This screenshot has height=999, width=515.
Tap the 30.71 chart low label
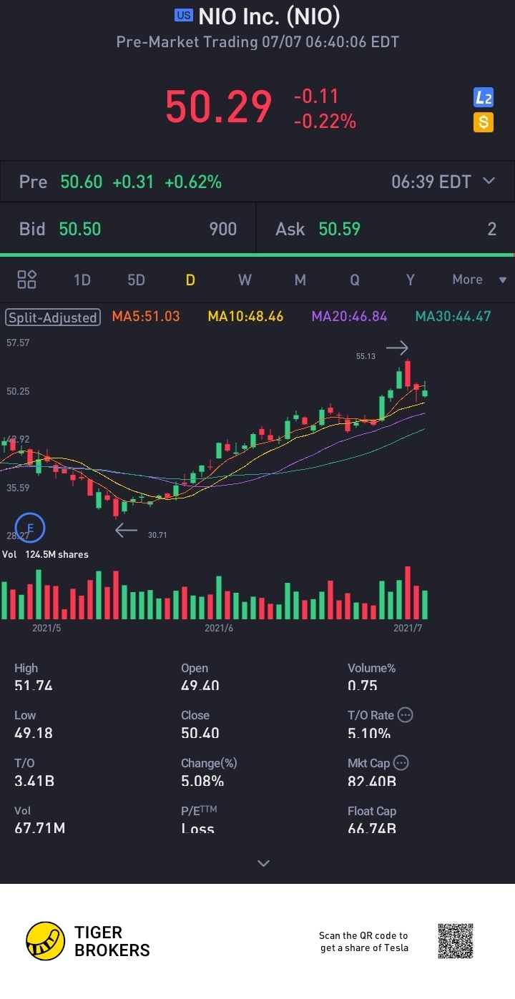[157, 534]
